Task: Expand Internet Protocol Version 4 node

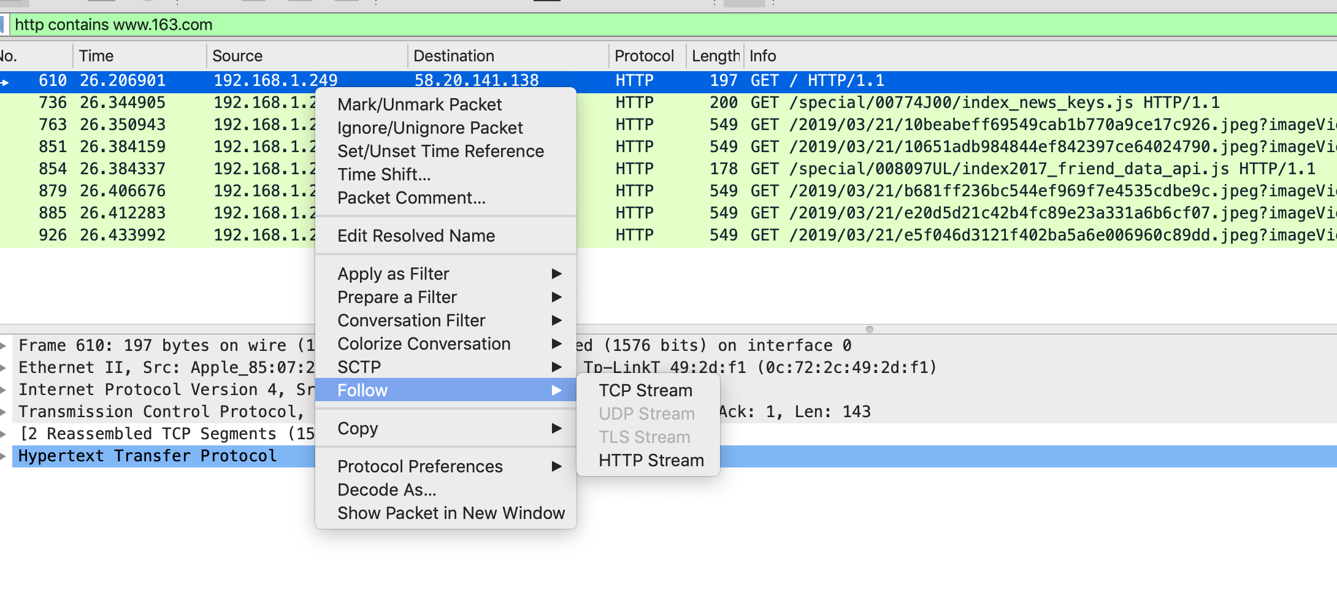Action: (x=4, y=390)
